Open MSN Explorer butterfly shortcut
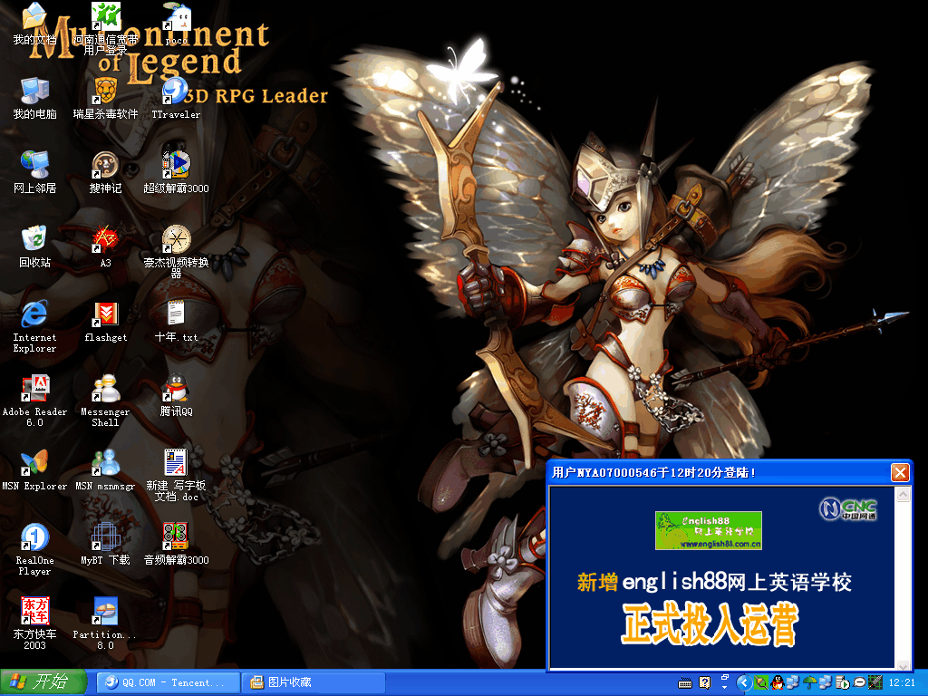The width and height of the screenshot is (928, 696). click(34, 470)
